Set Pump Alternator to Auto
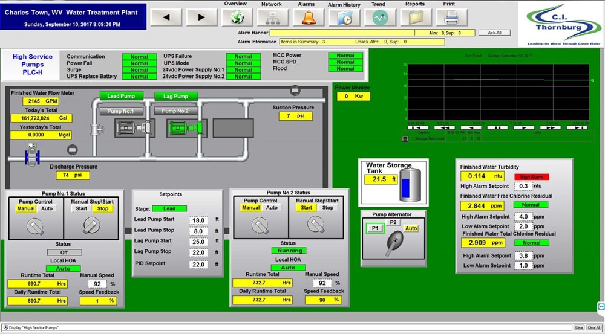 [x=411, y=228]
